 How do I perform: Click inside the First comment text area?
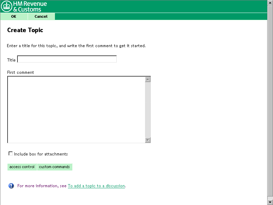(76, 109)
